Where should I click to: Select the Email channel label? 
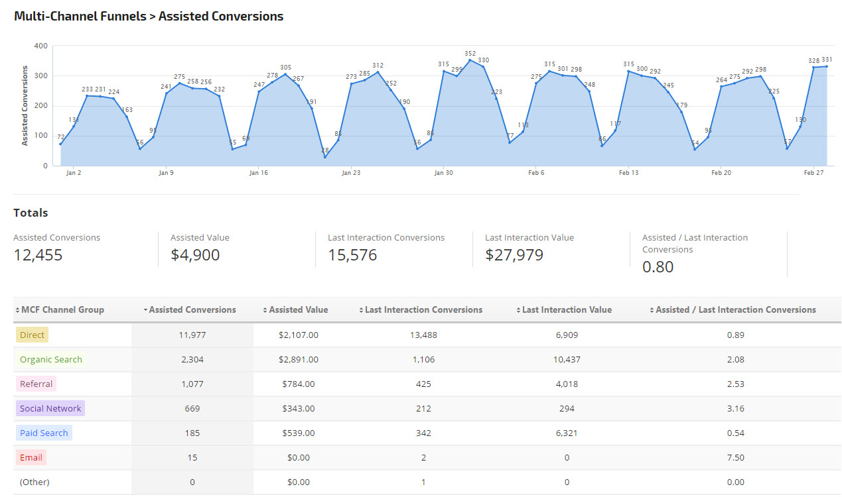click(31, 457)
